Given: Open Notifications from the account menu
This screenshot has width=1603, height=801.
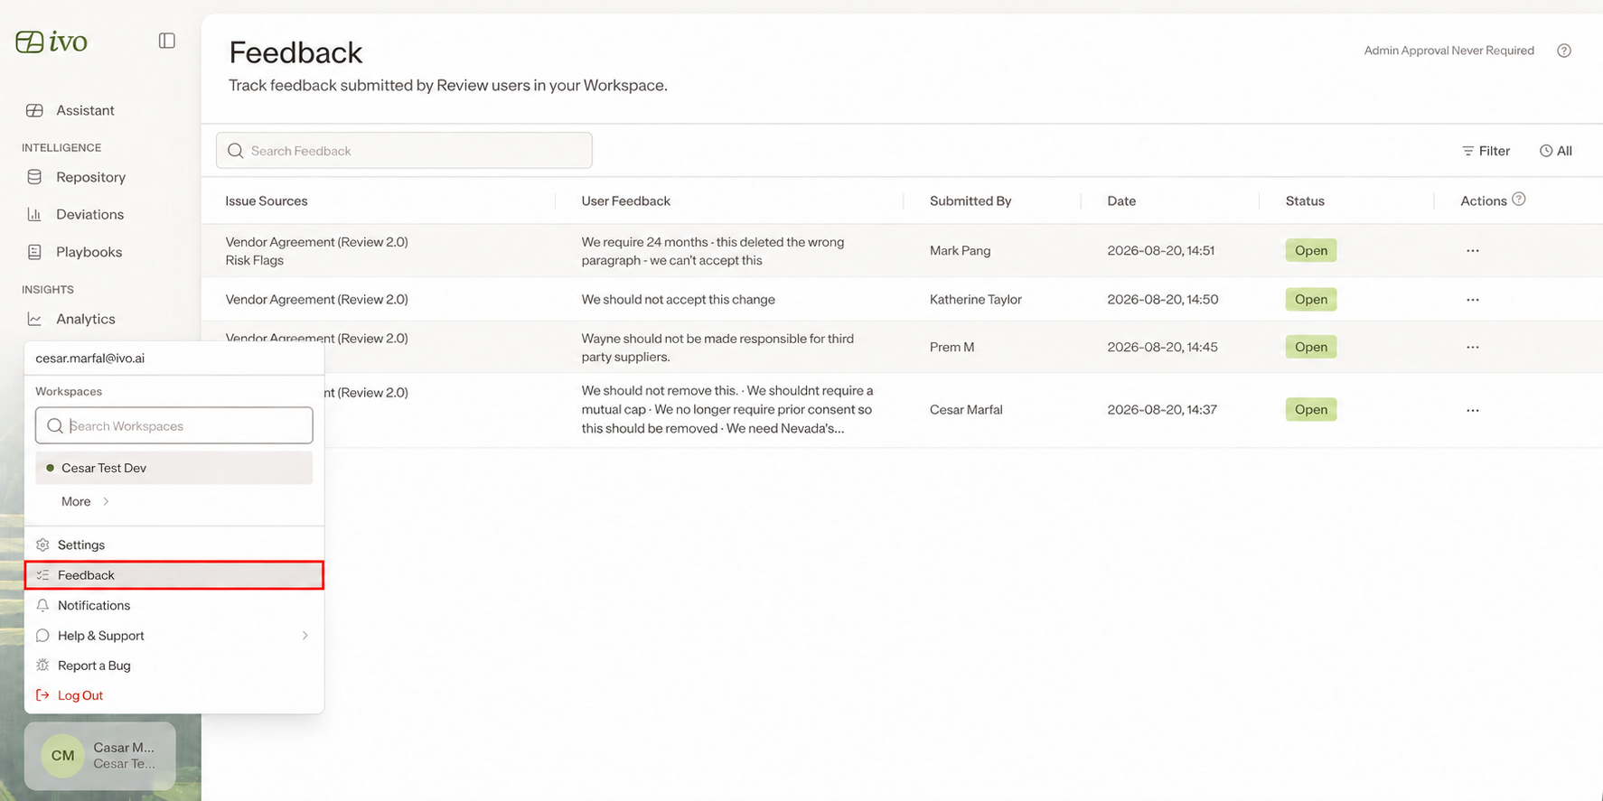Looking at the screenshot, I should pyautogui.click(x=174, y=605).
